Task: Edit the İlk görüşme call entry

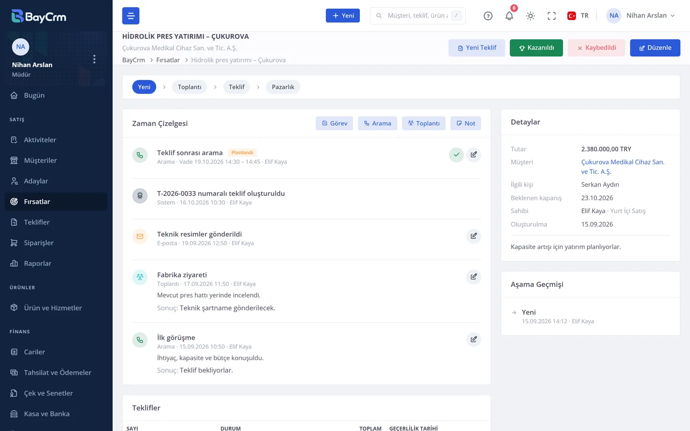Action: click(473, 340)
